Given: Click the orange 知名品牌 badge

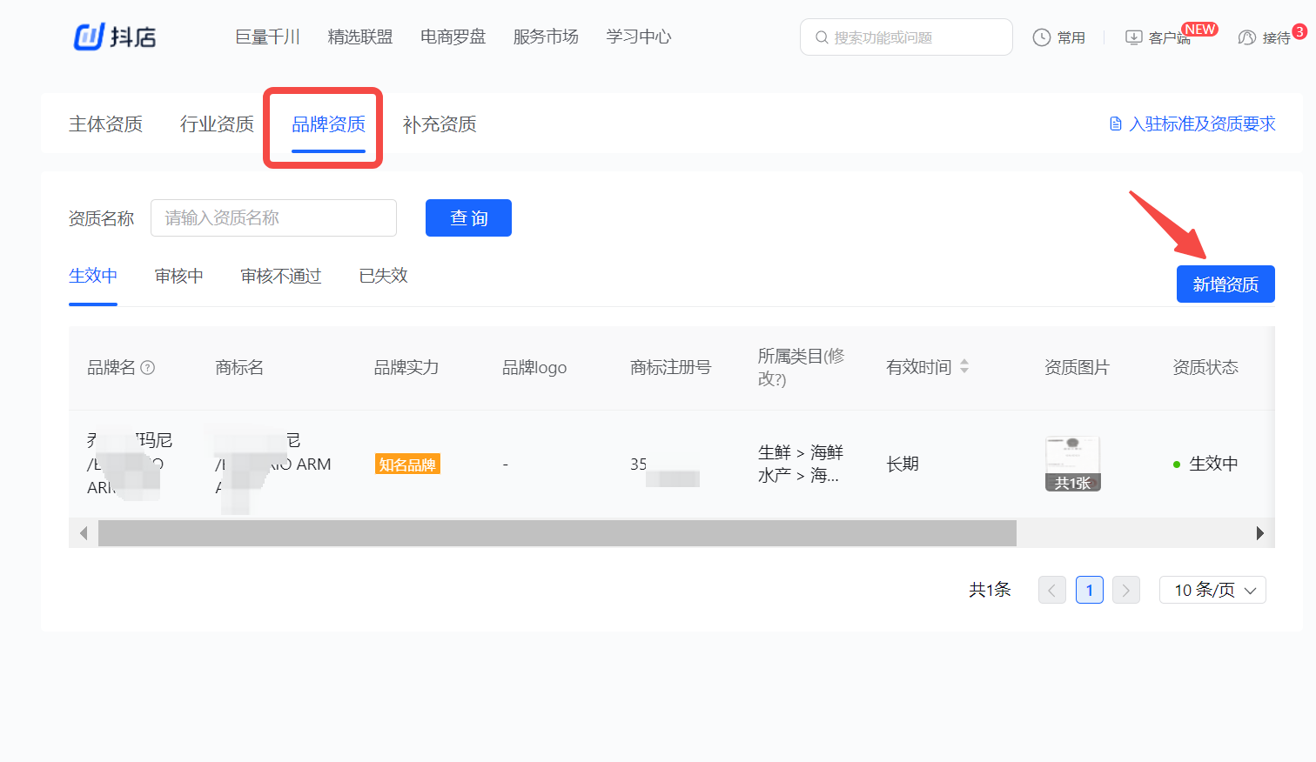Looking at the screenshot, I should [407, 464].
